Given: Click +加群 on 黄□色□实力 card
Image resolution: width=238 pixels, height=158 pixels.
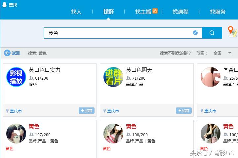Looking at the screenshot, I should pyautogui.click(x=87, y=110).
